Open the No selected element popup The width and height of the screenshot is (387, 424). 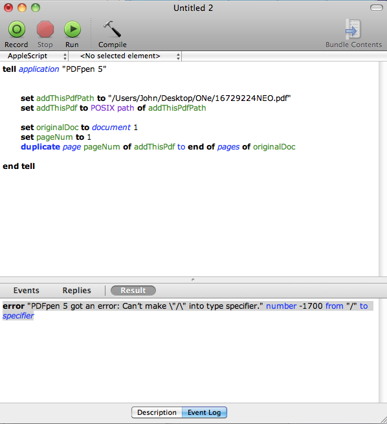point(125,56)
